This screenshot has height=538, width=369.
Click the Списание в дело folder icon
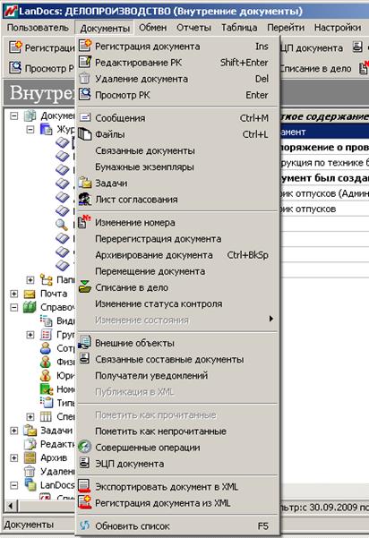coord(85,286)
